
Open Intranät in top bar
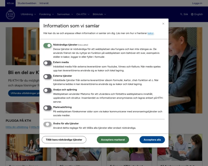44,3
